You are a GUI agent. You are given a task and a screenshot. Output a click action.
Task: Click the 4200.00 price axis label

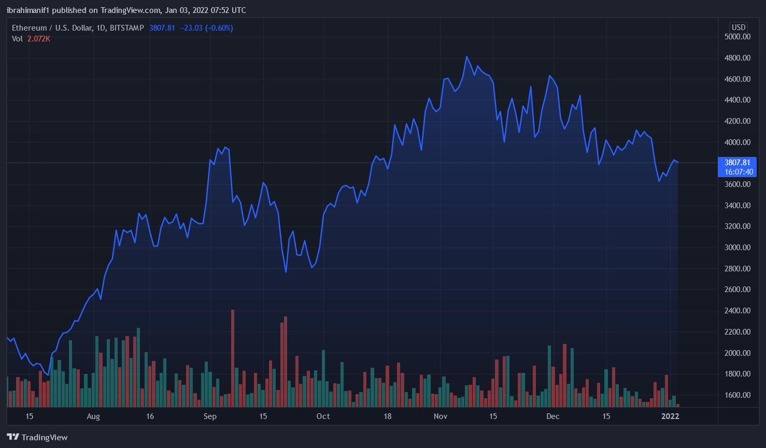[x=737, y=121]
